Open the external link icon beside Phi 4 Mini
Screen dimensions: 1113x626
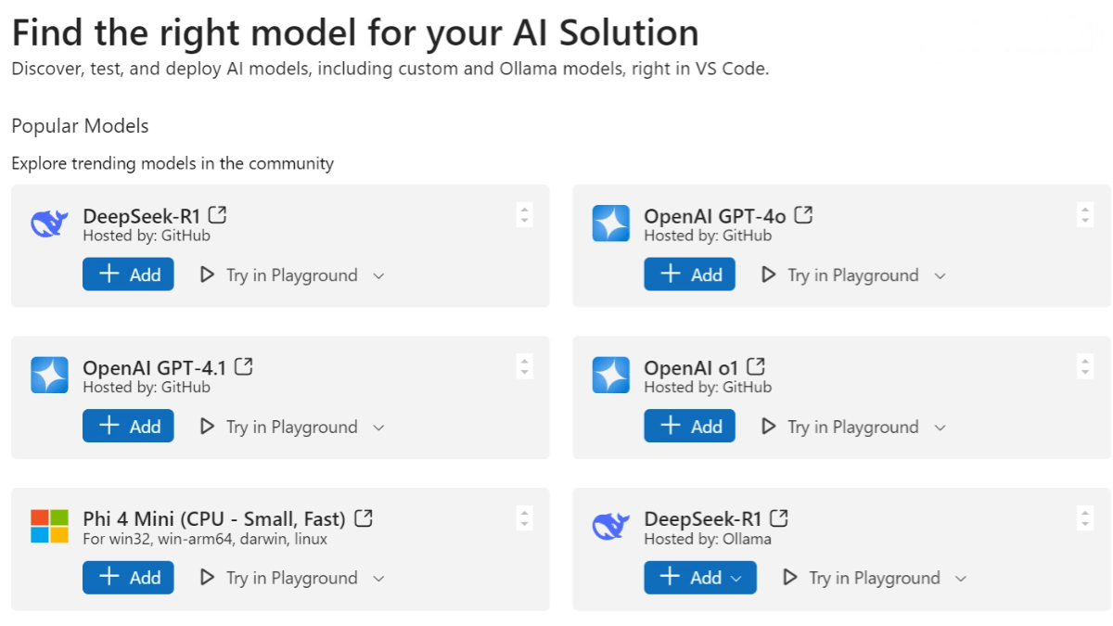[365, 518]
